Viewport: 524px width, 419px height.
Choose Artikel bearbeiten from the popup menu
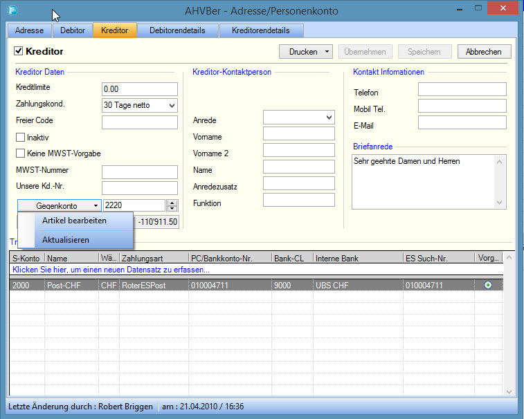click(74, 221)
